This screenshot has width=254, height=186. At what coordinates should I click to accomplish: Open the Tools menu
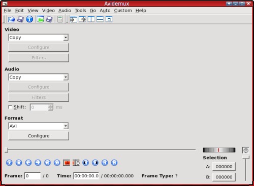pyautogui.click(x=80, y=11)
